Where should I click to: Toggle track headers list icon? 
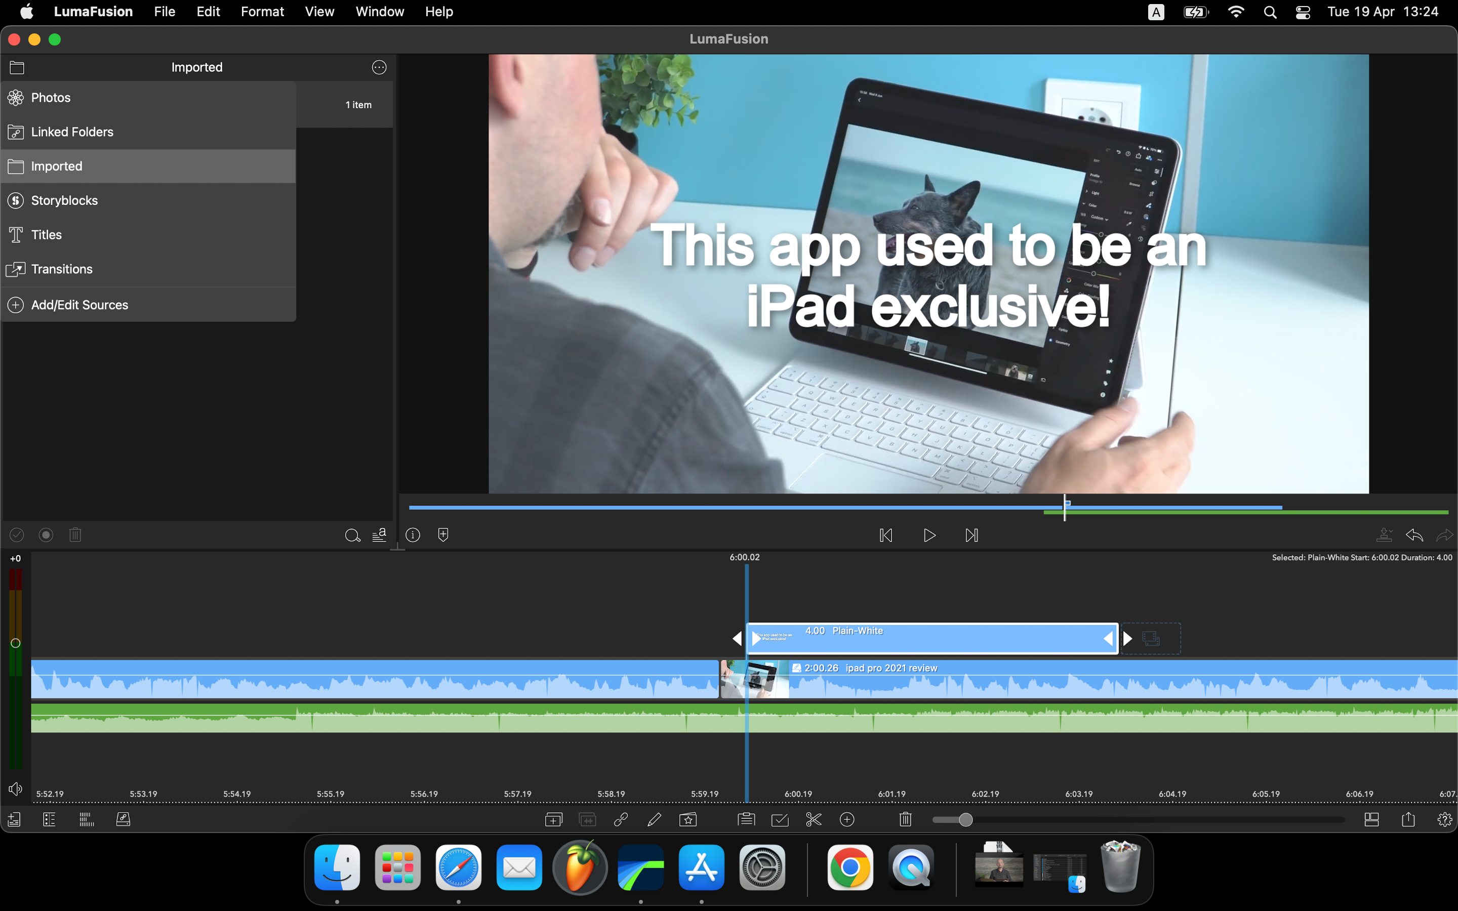coord(50,820)
